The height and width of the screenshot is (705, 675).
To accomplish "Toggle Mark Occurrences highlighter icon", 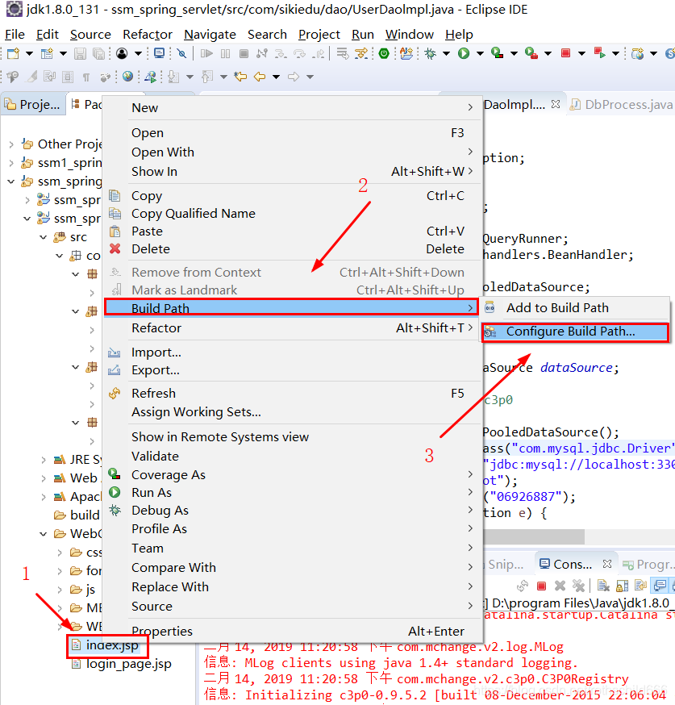I will tap(31, 77).
